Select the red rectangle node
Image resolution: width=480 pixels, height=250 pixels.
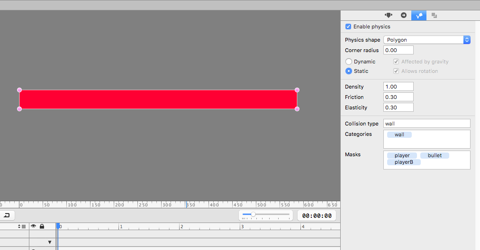[x=158, y=99]
